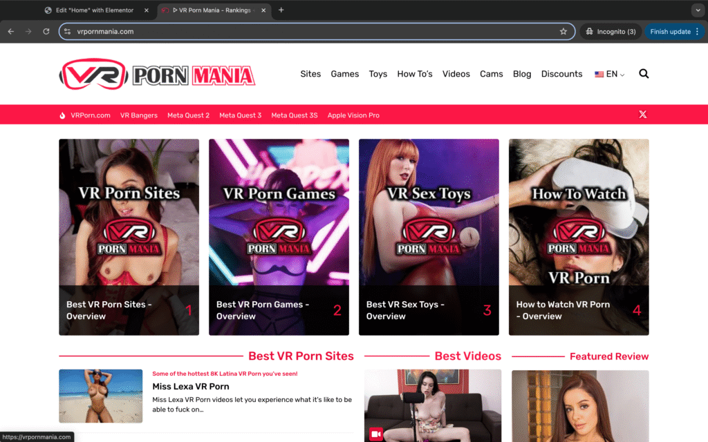Open the Toys menu item
This screenshot has height=442, width=708.
pyautogui.click(x=378, y=74)
